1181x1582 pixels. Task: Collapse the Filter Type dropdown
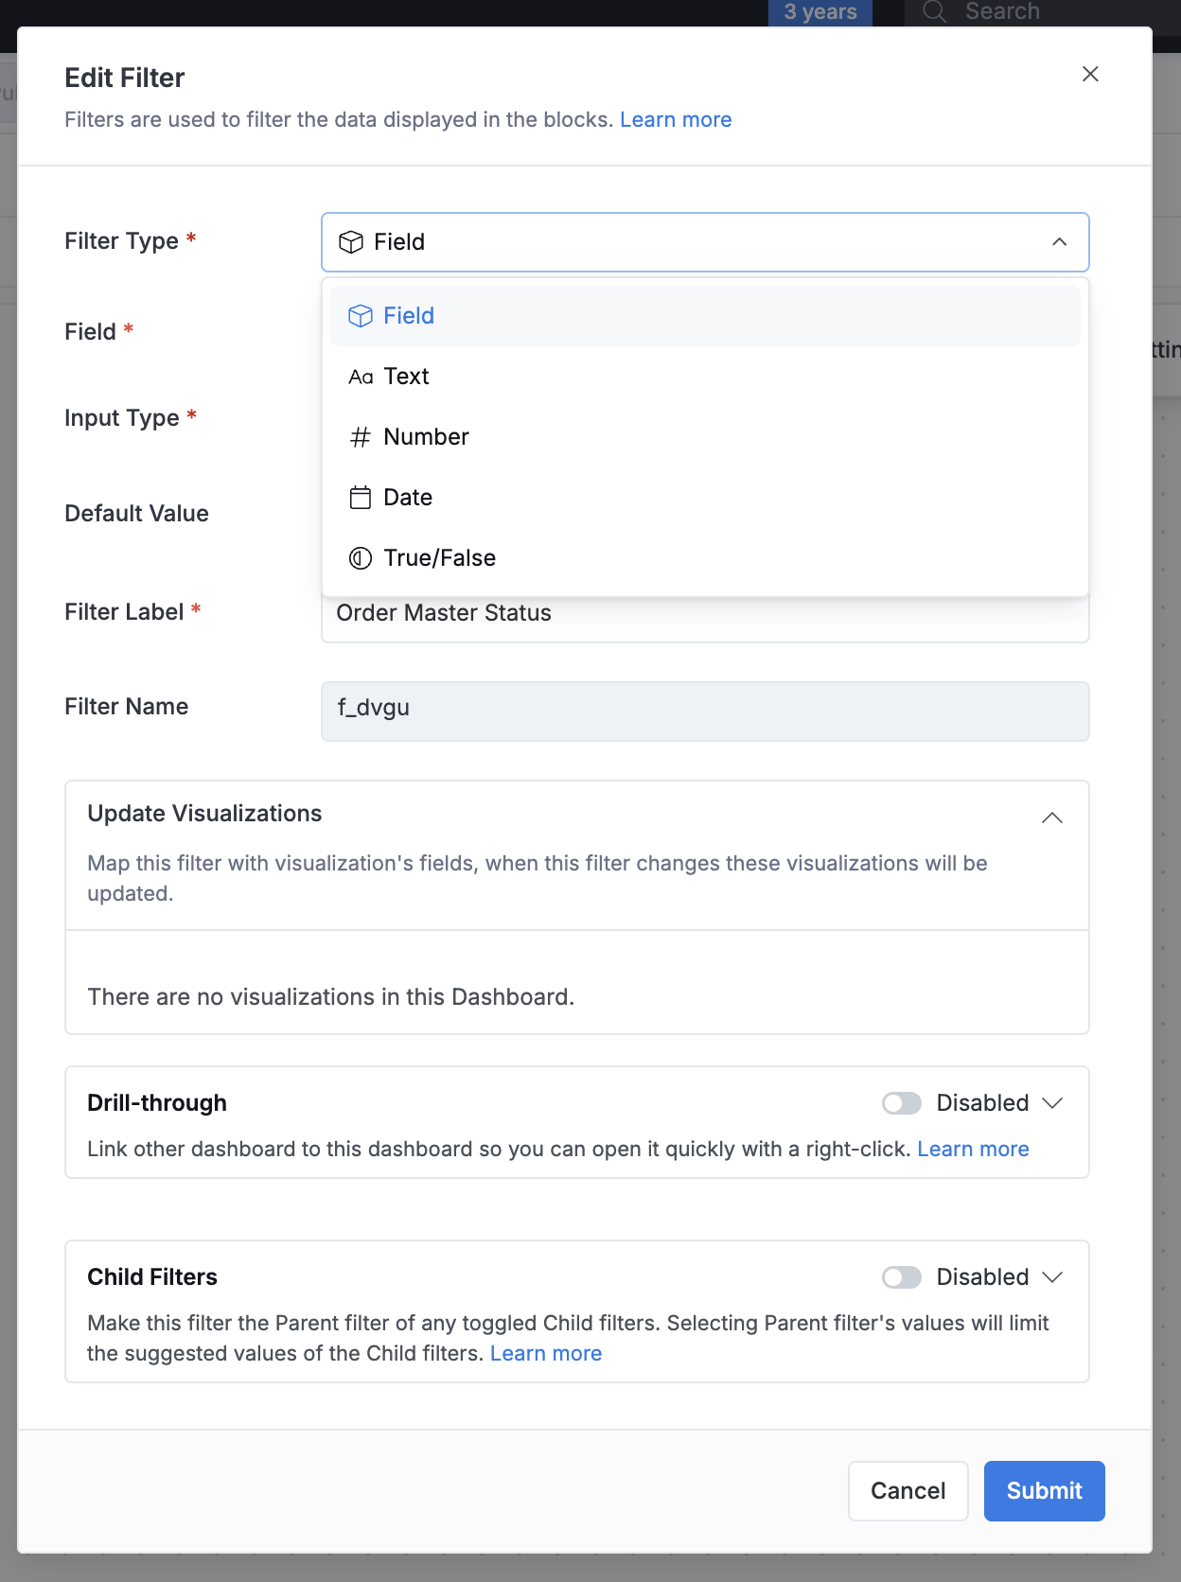(x=1059, y=242)
